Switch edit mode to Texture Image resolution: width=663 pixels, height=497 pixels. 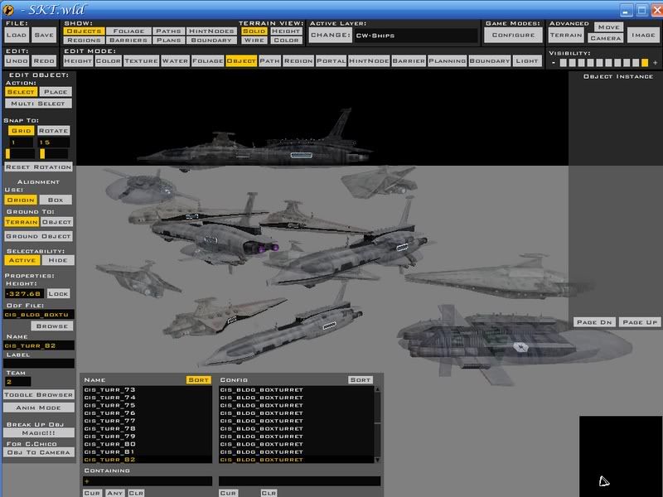(x=141, y=60)
